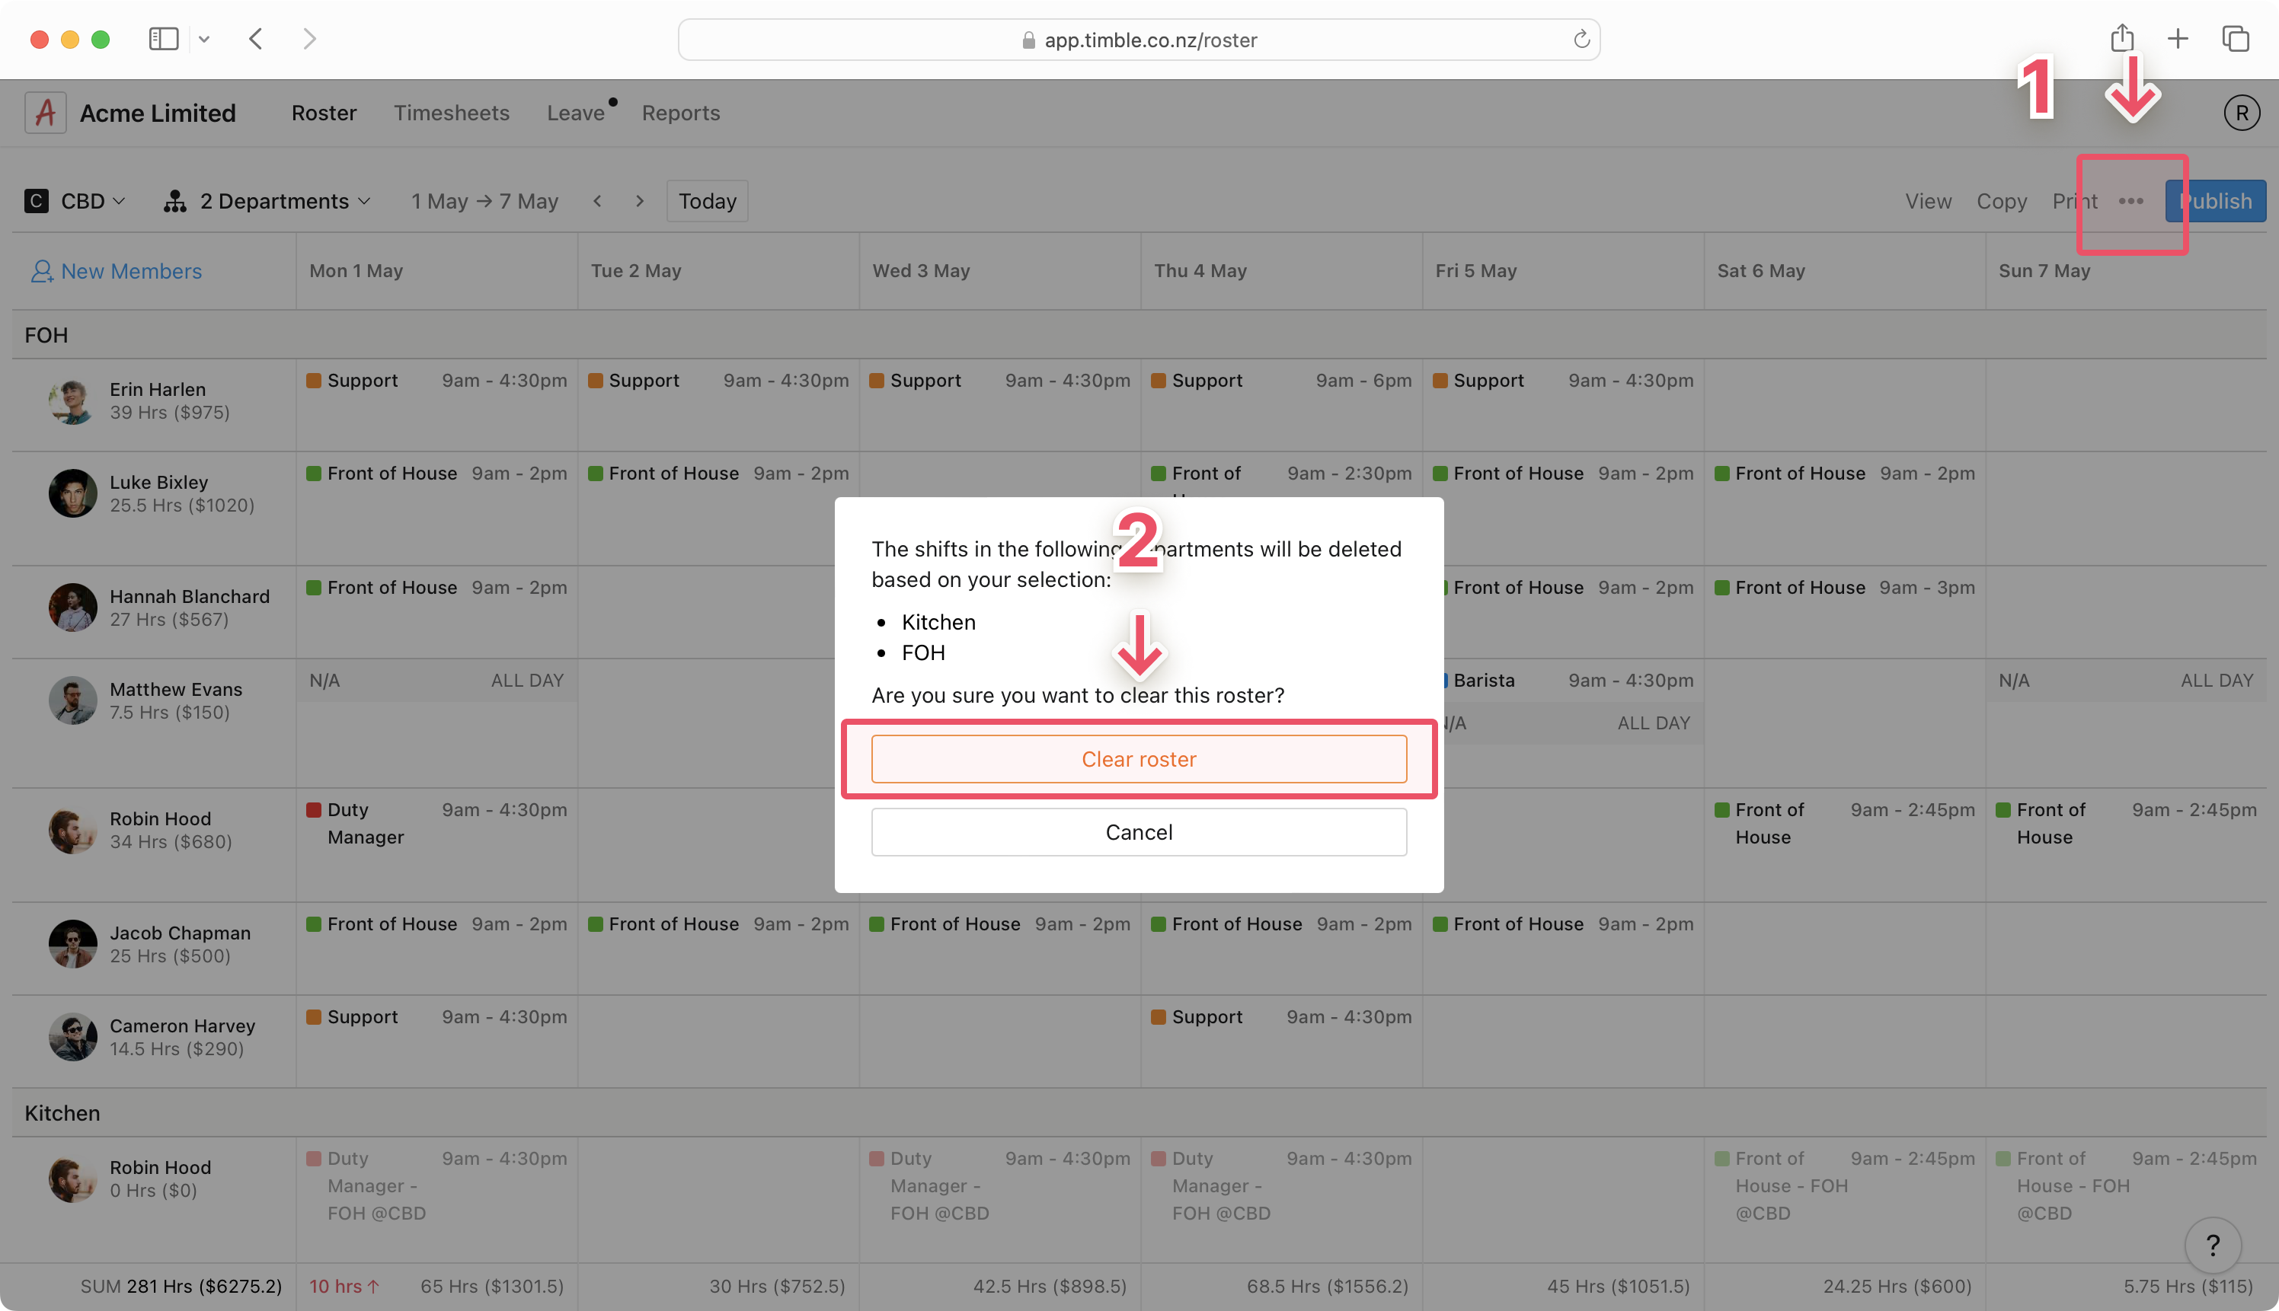
Task: Open the 2 Departments dropdown
Action: click(267, 201)
